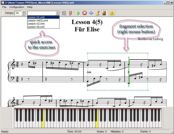
Task: Open the File menu
Action: coord(4,7)
